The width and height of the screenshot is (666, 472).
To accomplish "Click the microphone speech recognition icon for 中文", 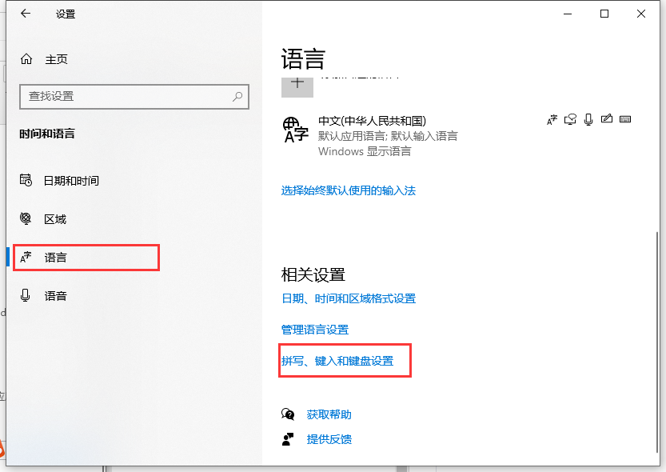I will [588, 120].
